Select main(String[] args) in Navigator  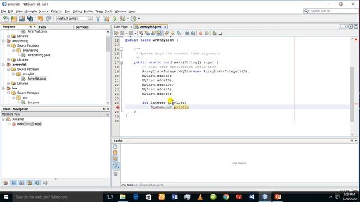(29, 124)
